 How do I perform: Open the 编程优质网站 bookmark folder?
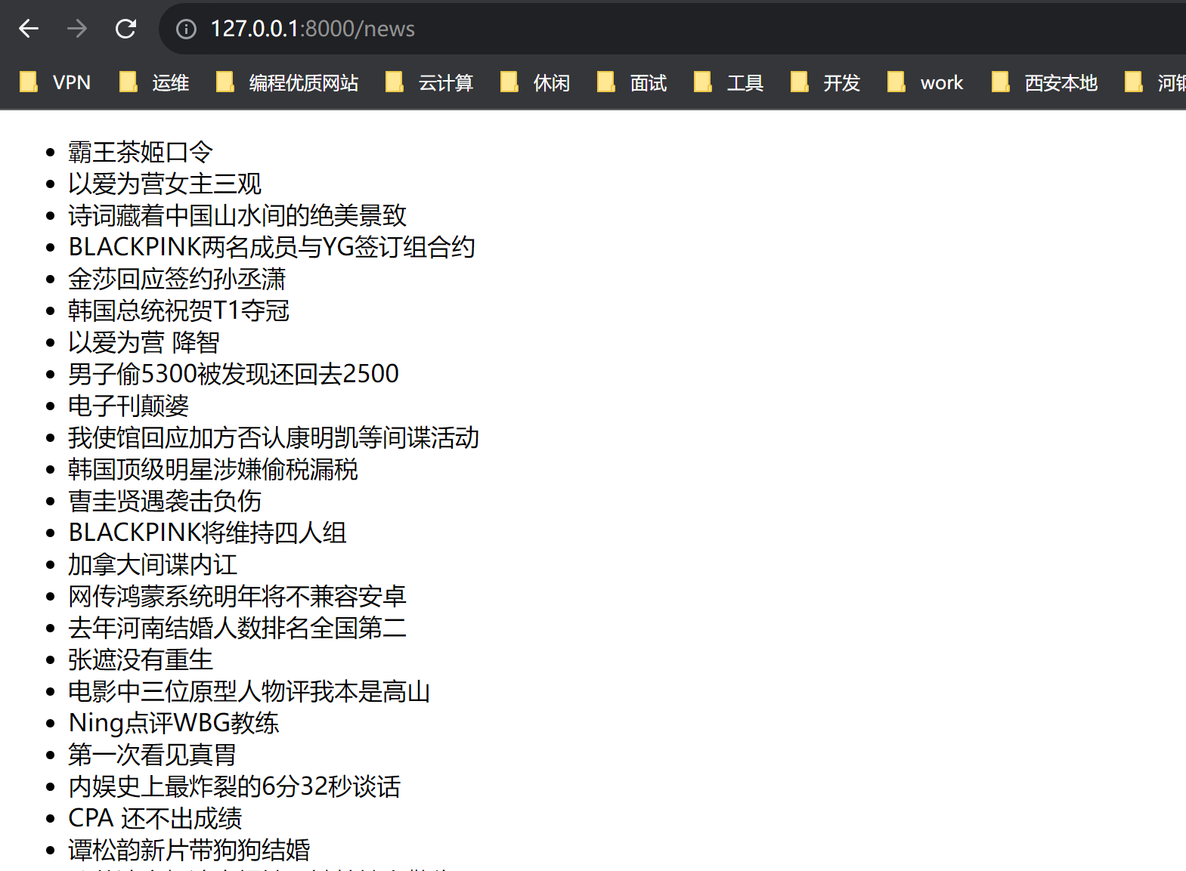[287, 82]
